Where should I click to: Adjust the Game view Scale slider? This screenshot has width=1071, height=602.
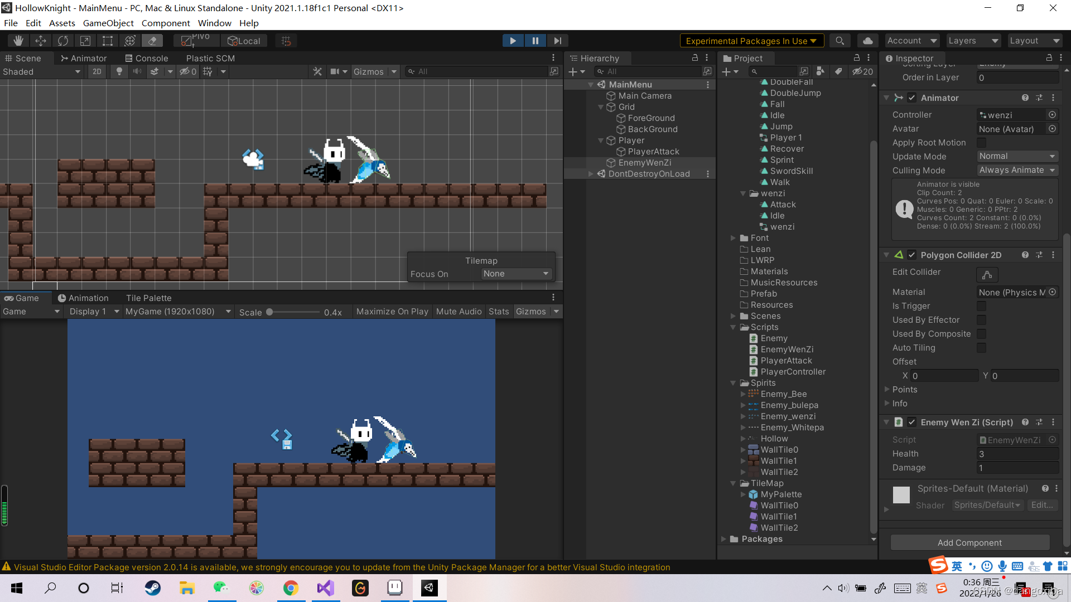coord(270,312)
